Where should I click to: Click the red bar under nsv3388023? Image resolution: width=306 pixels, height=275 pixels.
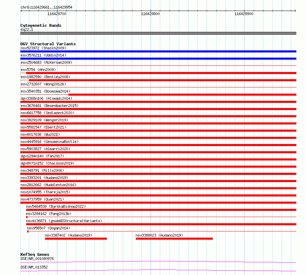click(174, 239)
